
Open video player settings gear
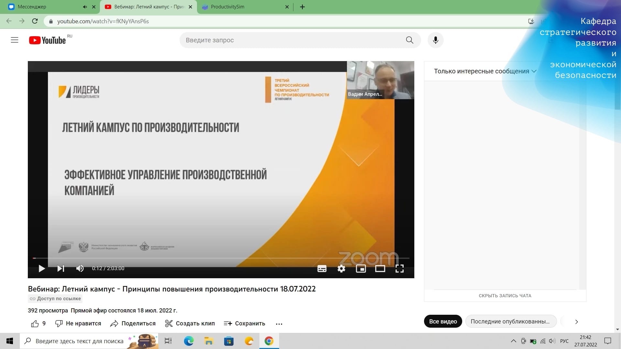pyautogui.click(x=341, y=269)
